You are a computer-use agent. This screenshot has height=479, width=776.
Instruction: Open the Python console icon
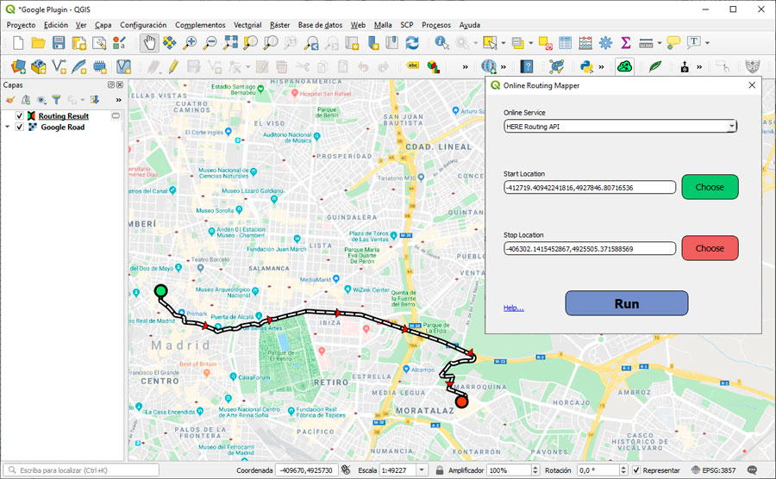pyautogui.click(x=586, y=66)
